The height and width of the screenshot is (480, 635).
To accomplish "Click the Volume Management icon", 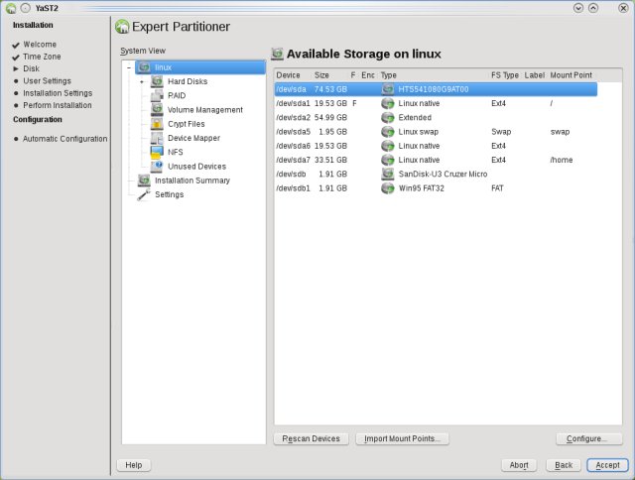I will point(157,109).
